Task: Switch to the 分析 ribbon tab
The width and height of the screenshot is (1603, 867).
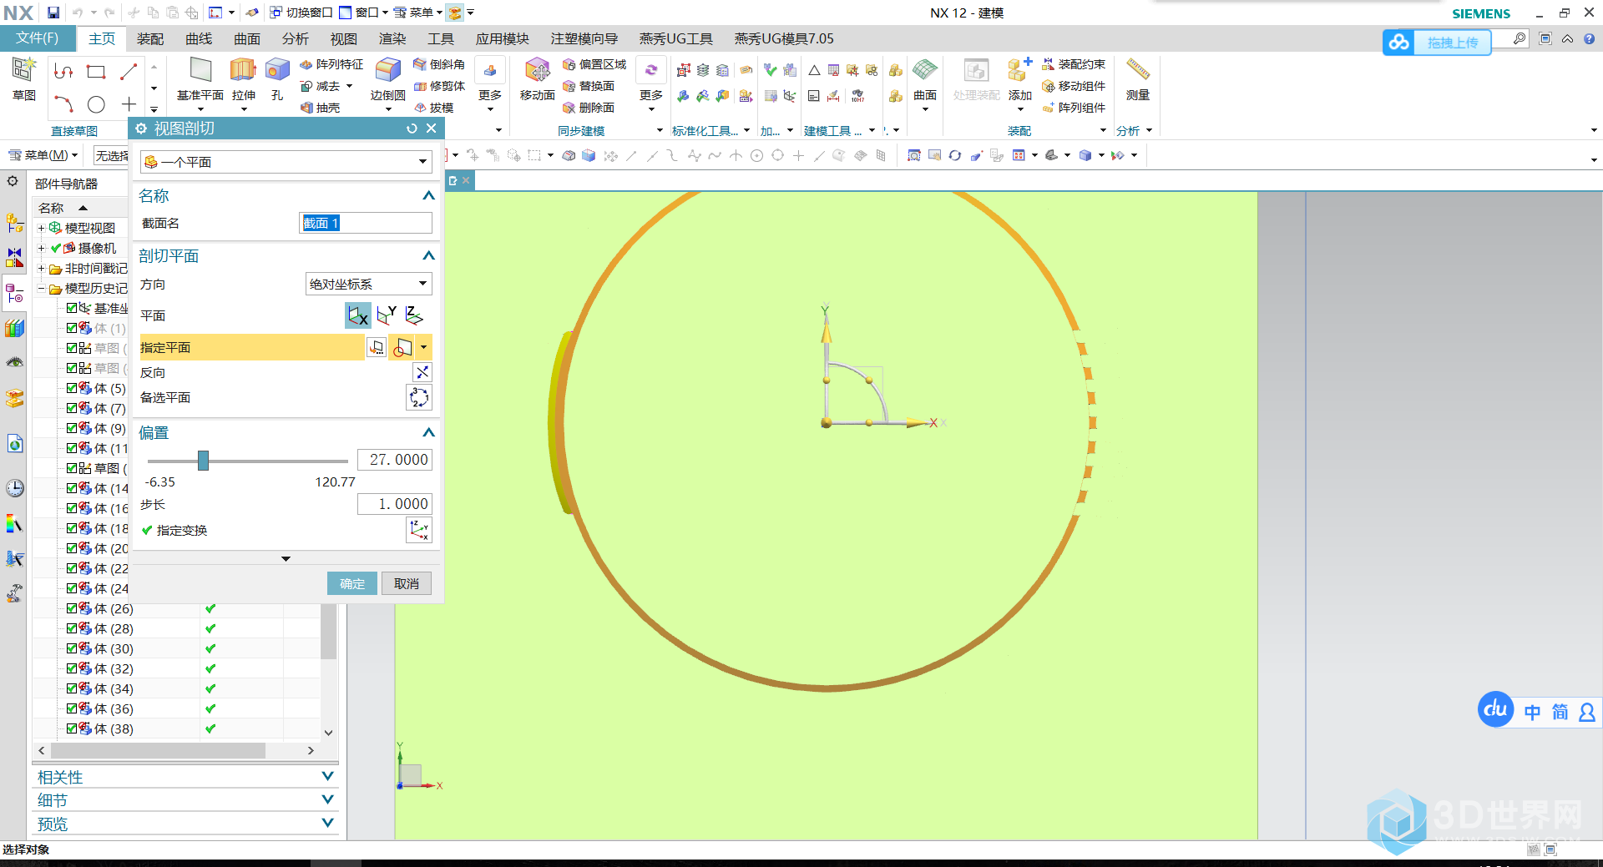Action: (295, 39)
